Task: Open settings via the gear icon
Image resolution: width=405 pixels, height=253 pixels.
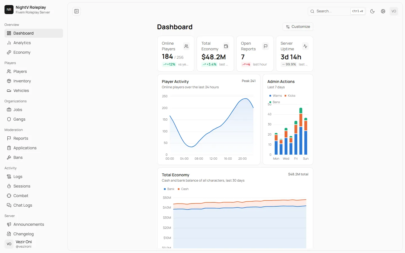Action: pyautogui.click(x=383, y=11)
